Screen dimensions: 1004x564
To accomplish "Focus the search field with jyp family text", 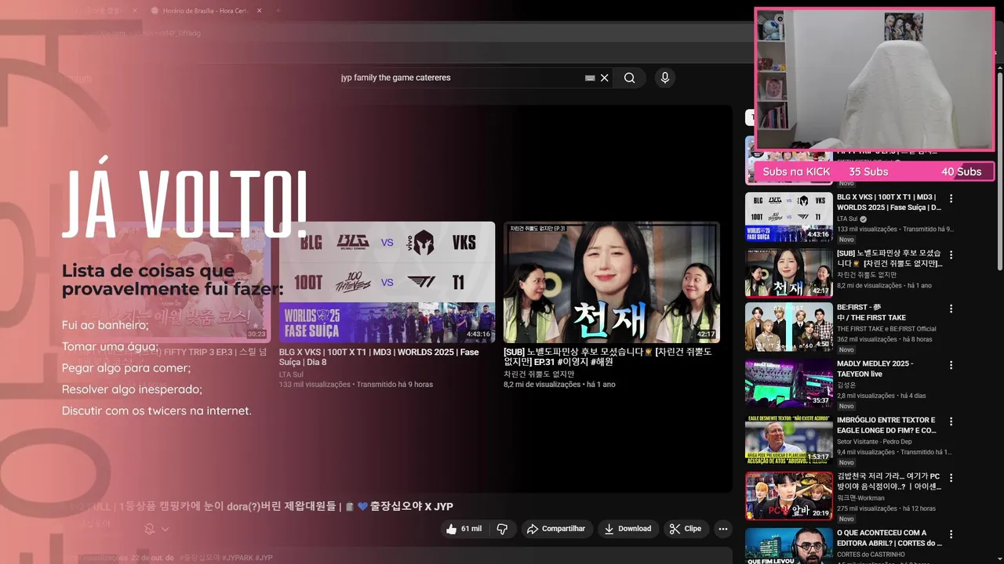I will pyautogui.click(x=461, y=78).
